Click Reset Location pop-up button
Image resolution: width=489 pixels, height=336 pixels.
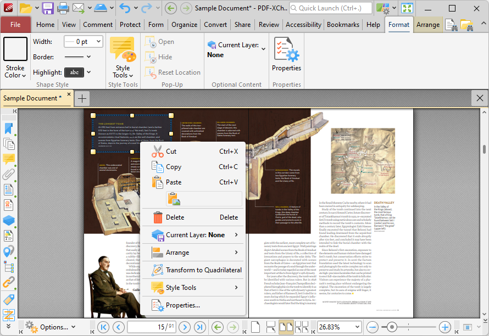[173, 72]
